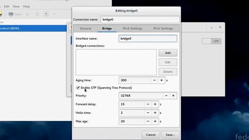Screen dimensions: 249x140
Task: Close the background settings window
Action: (220, 27)
